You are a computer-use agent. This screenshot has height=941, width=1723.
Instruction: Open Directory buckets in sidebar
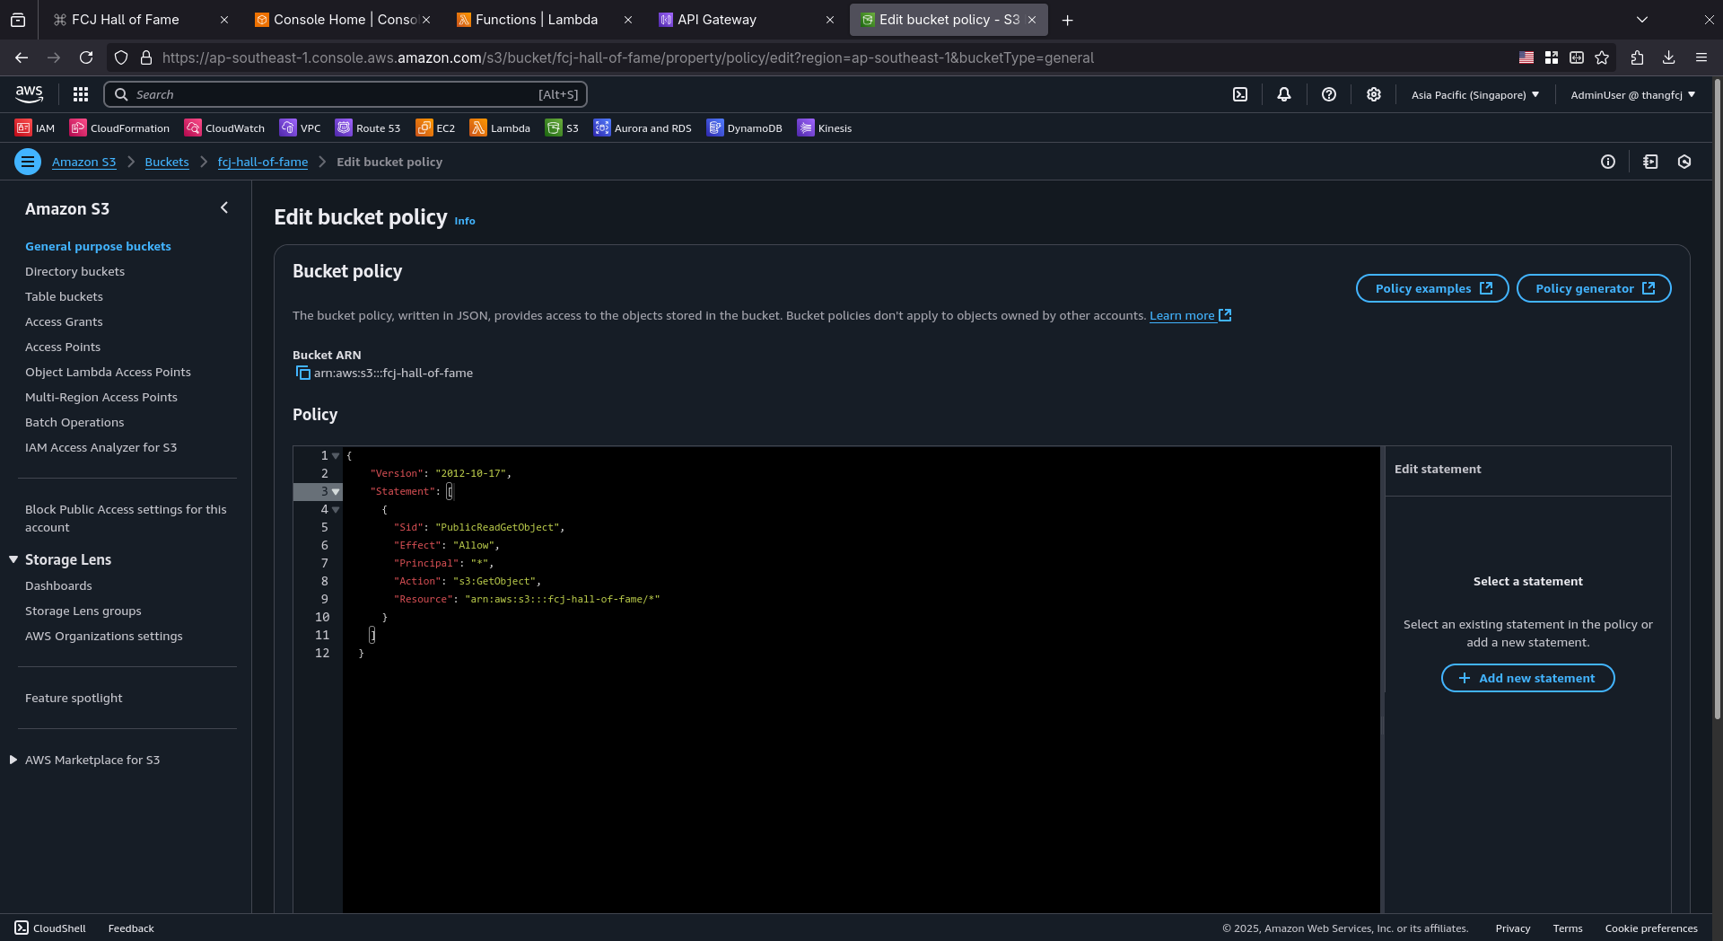pyautogui.click(x=74, y=271)
